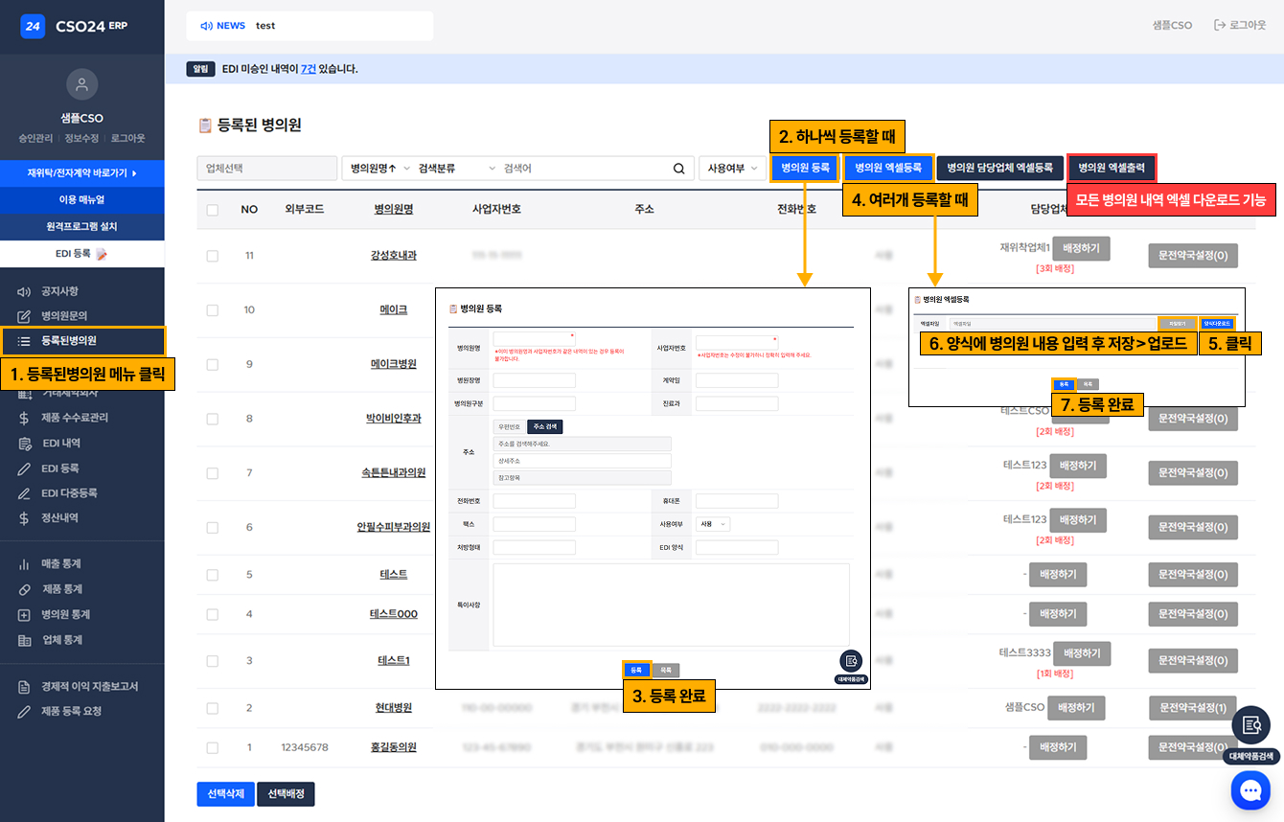The height and width of the screenshot is (822, 1284).
Task: Toggle the select-all checkbox in table header
Action: [x=213, y=210]
